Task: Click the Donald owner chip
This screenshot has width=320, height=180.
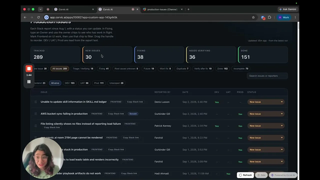Action: pyautogui.click(x=133, y=114)
